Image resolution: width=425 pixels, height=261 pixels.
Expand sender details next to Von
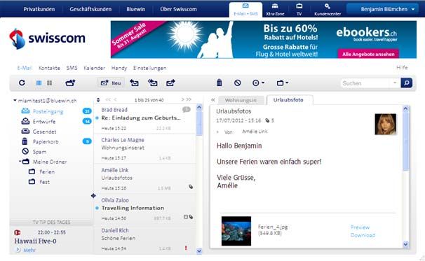click(x=217, y=132)
